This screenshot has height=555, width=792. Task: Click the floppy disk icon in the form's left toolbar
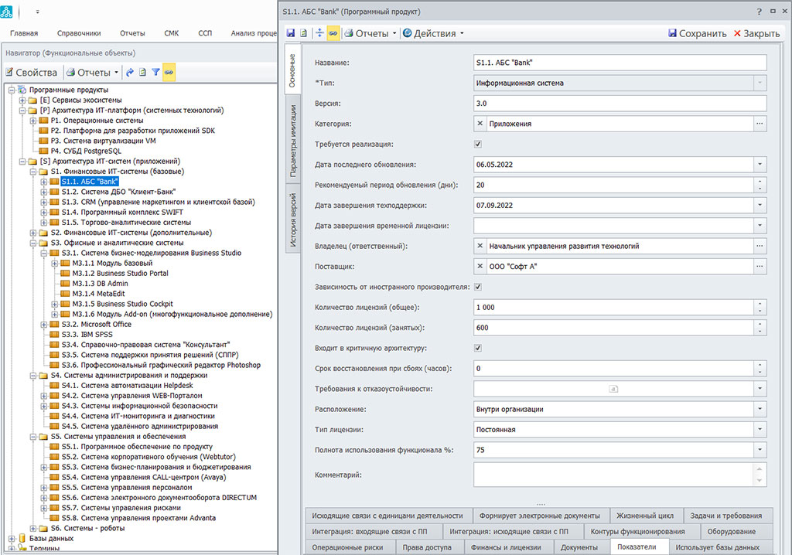click(291, 33)
